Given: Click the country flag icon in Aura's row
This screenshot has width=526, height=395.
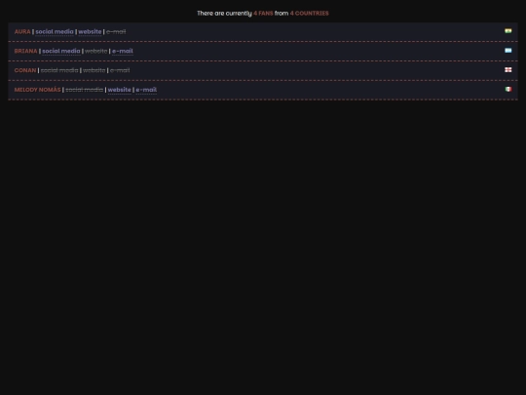Looking at the screenshot, I should point(508,31).
